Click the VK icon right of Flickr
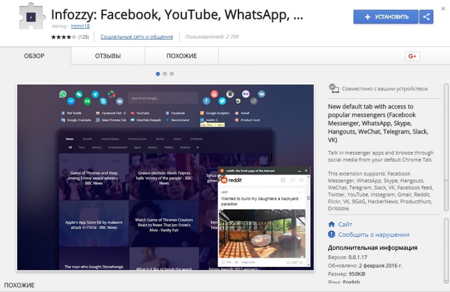This screenshot has width=450, height=292. click(x=262, y=94)
